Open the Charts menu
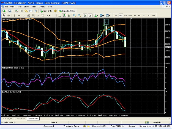172x129 pixels. click(26, 7)
